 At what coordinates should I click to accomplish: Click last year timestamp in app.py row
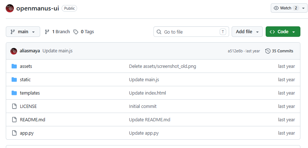[286, 133]
